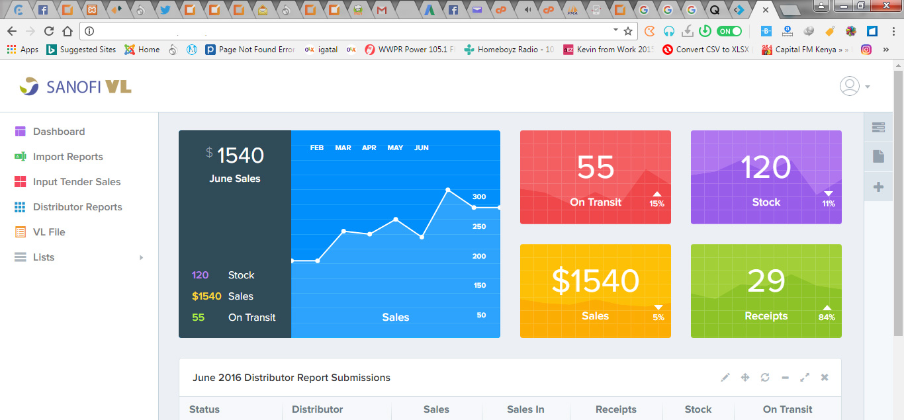The image size is (904, 420).
Task: Click the Sanofi VL logo
Action: coord(75,86)
